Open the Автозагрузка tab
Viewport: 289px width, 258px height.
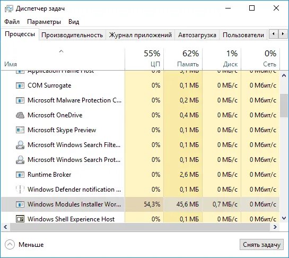click(197, 35)
